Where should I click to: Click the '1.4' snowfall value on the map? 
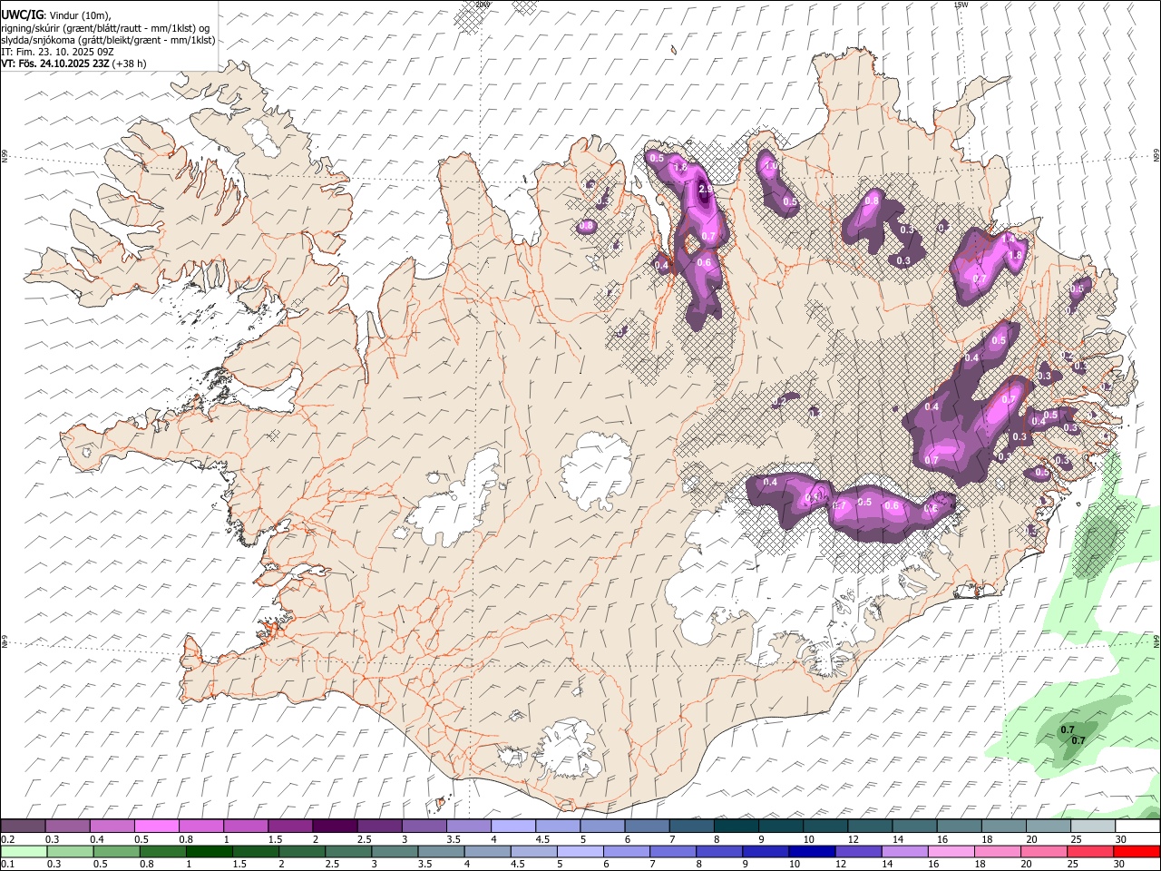pyautogui.click(x=1010, y=239)
